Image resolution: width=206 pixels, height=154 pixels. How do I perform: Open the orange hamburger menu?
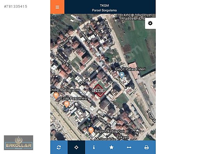pyautogui.click(x=57, y=7)
